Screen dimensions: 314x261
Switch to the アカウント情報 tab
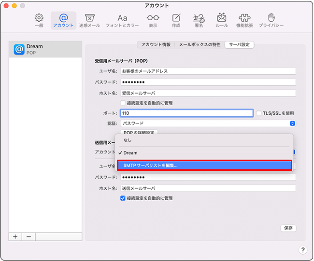156,45
